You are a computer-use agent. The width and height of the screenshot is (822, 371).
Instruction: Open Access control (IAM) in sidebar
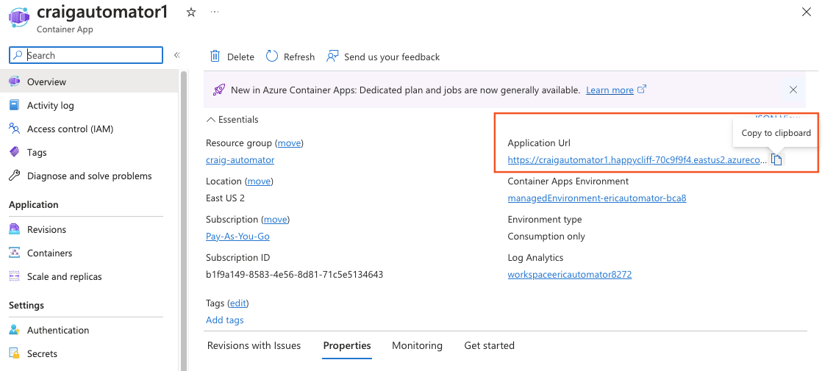pos(70,129)
